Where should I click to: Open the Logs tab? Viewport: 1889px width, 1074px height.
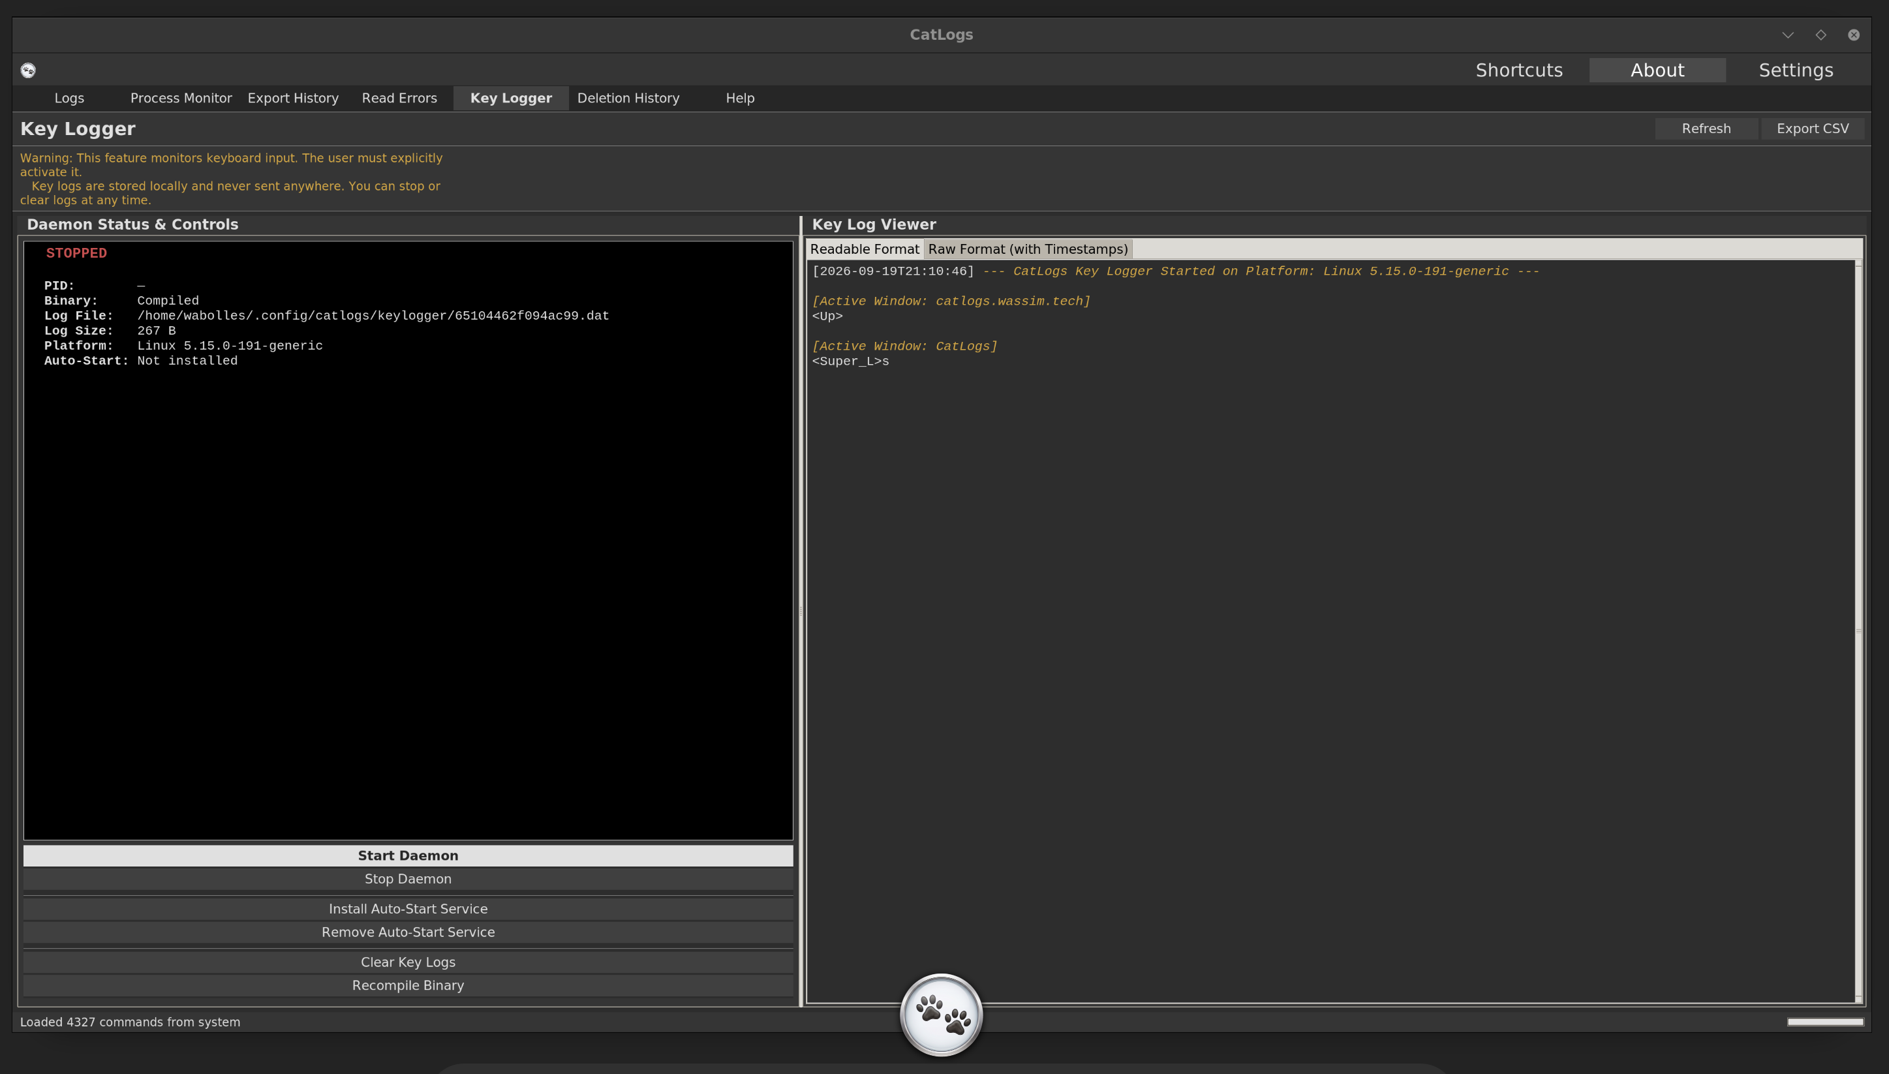[69, 98]
